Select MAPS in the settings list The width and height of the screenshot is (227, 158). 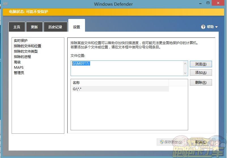pos(19,68)
